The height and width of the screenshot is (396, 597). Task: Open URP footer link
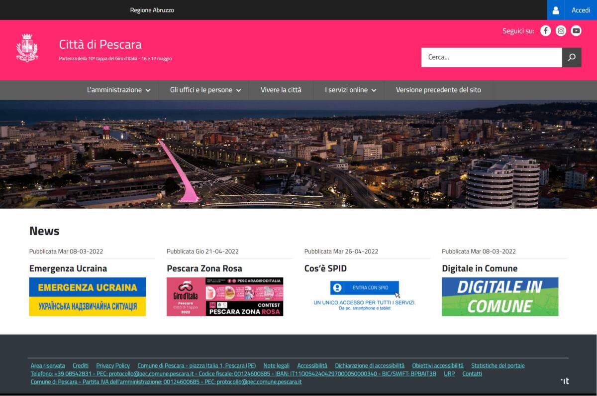point(449,374)
